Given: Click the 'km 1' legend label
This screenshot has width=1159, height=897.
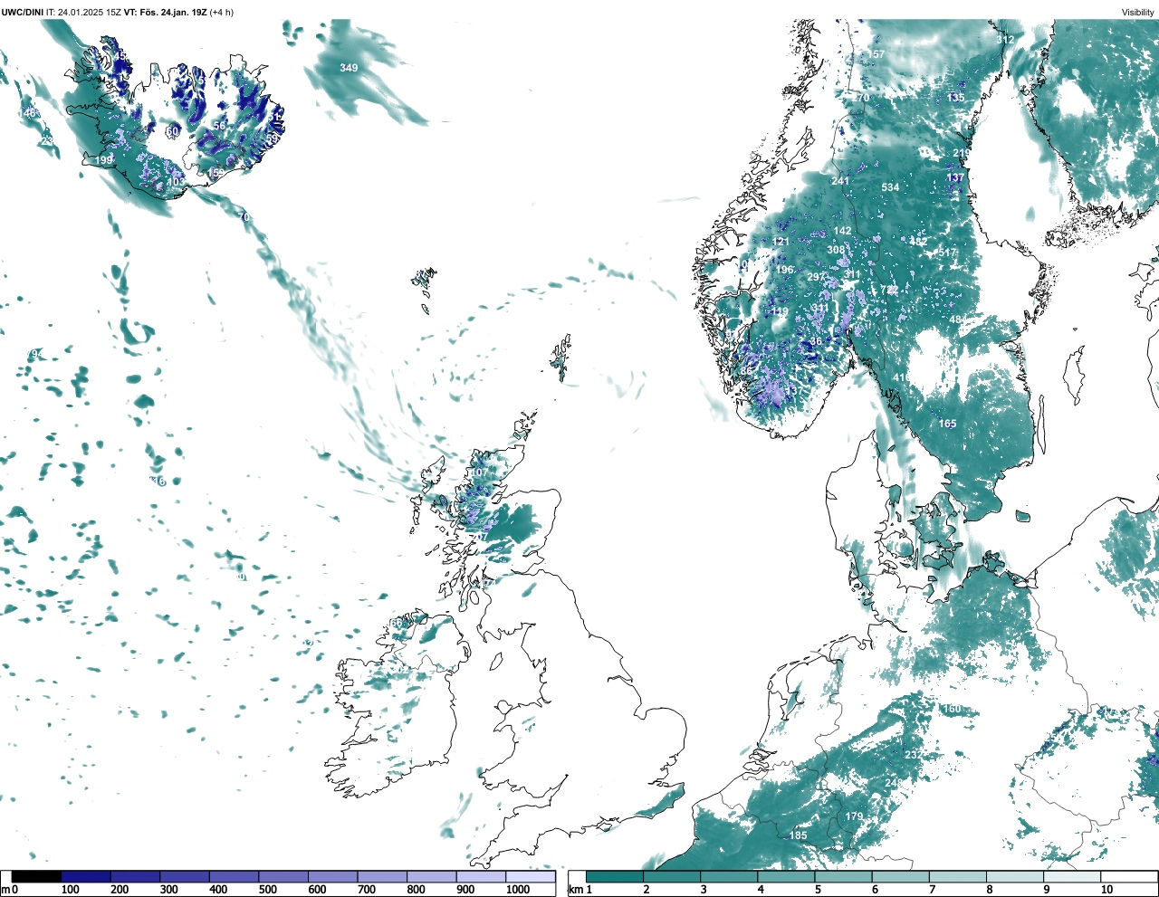Looking at the screenshot, I should pyautogui.click(x=579, y=890).
